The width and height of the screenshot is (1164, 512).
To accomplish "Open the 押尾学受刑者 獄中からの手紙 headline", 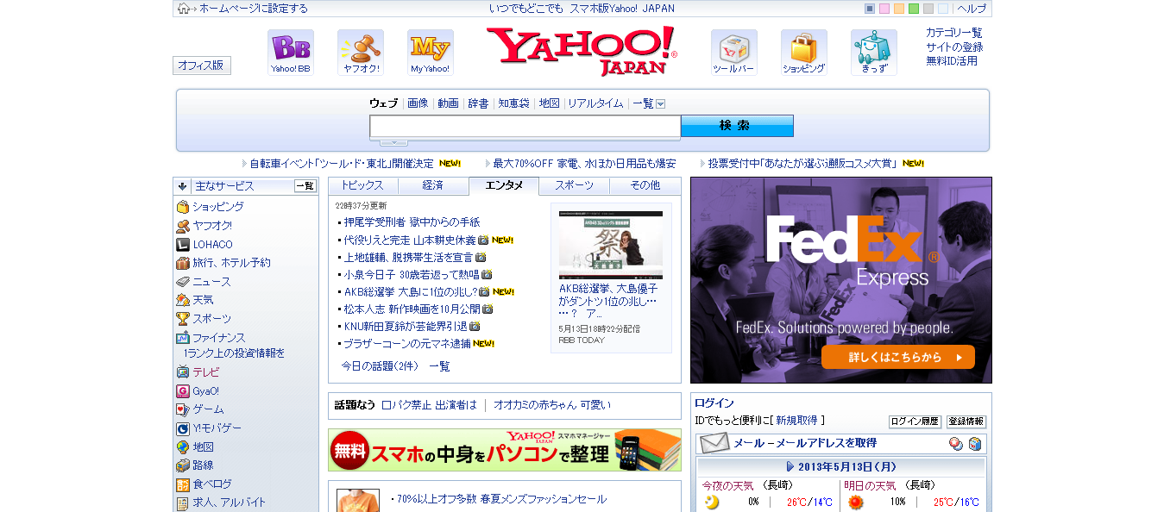I will point(412,222).
